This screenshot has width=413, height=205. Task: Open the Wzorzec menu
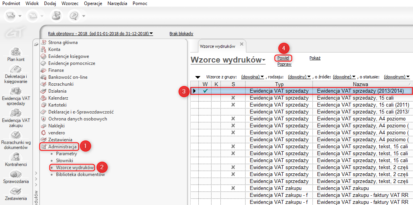[70, 3]
